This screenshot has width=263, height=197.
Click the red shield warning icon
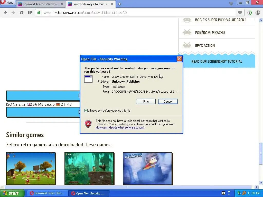tap(88, 124)
